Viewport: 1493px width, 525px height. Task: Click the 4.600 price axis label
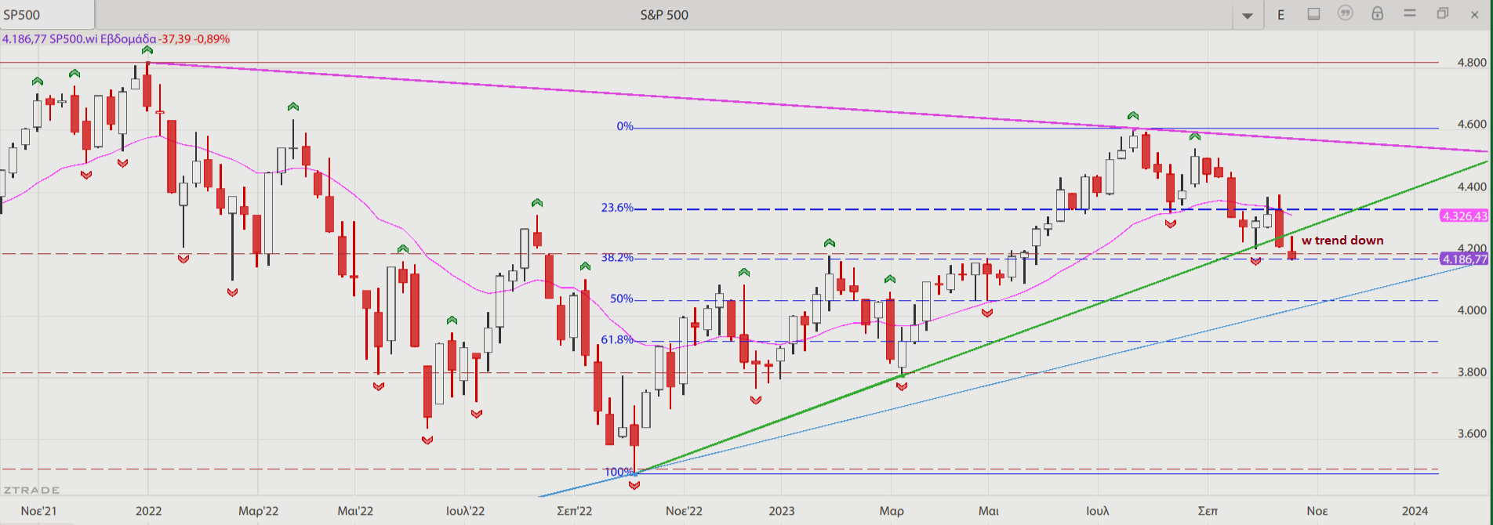(x=1472, y=124)
